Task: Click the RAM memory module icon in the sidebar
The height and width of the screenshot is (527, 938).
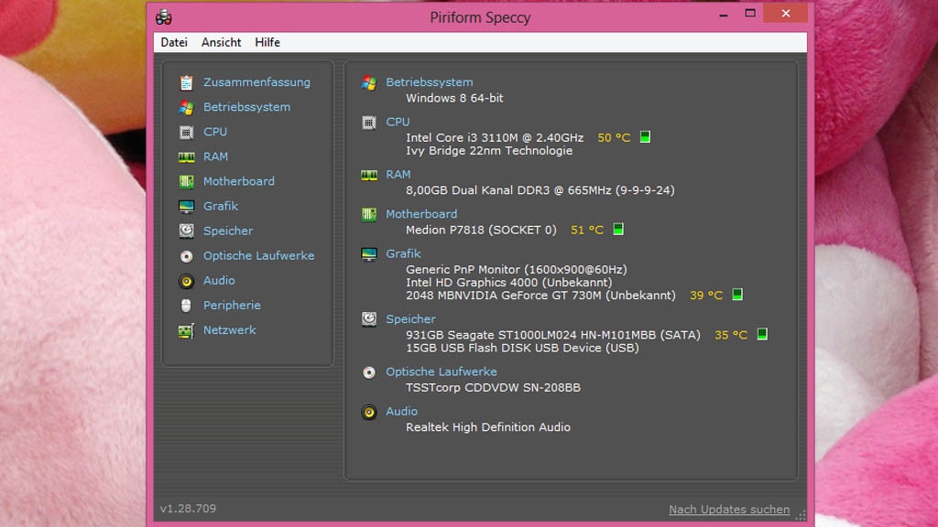Action: point(186,156)
